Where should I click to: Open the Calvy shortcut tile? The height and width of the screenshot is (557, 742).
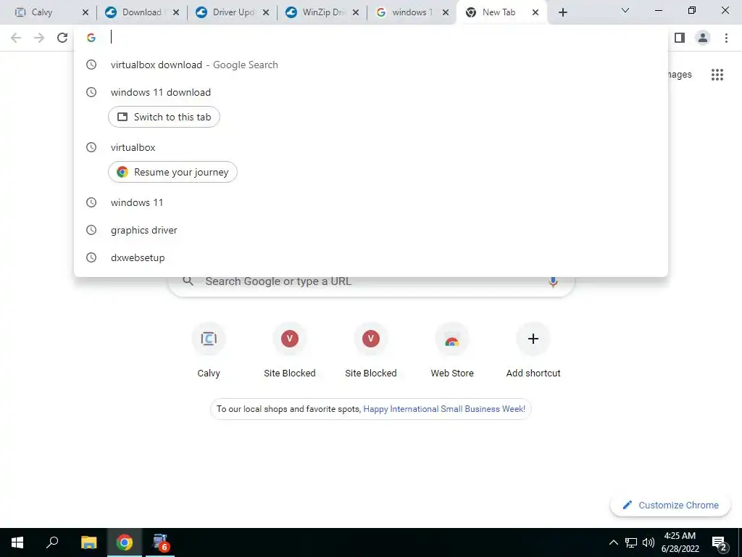(209, 350)
